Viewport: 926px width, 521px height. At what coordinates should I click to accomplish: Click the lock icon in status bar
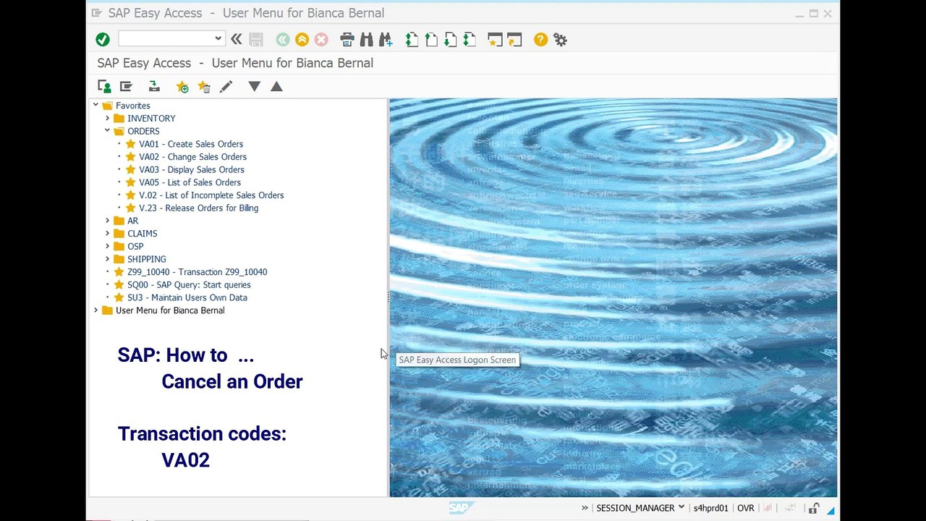coord(814,508)
